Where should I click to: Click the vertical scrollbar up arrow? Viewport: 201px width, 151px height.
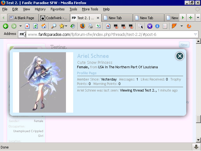[198, 41]
